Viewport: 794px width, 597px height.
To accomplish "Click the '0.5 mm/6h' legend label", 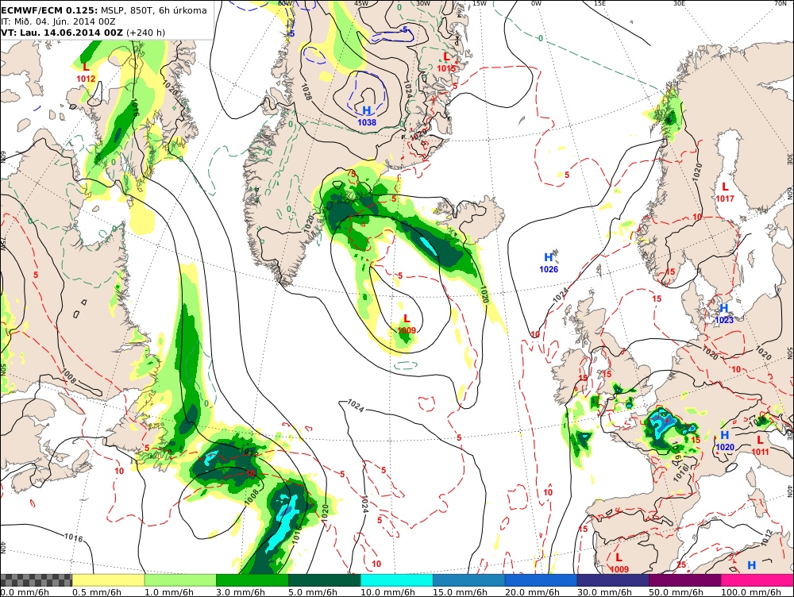I will tap(97, 592).
